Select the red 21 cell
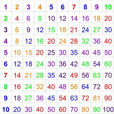Viewport: 114px width, 114px height. pyautogui.click(x=74, y=30)
